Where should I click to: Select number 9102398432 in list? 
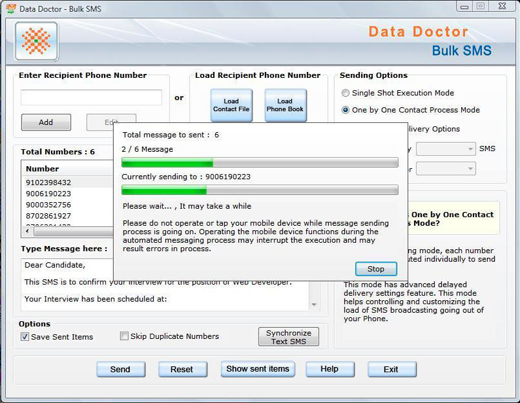pyautogui.click(x=48, y=183)
